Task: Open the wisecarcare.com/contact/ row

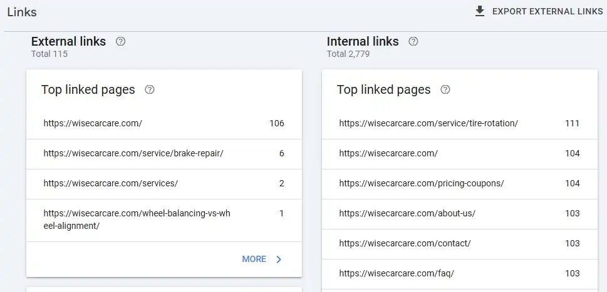Action: click(460, 244)
